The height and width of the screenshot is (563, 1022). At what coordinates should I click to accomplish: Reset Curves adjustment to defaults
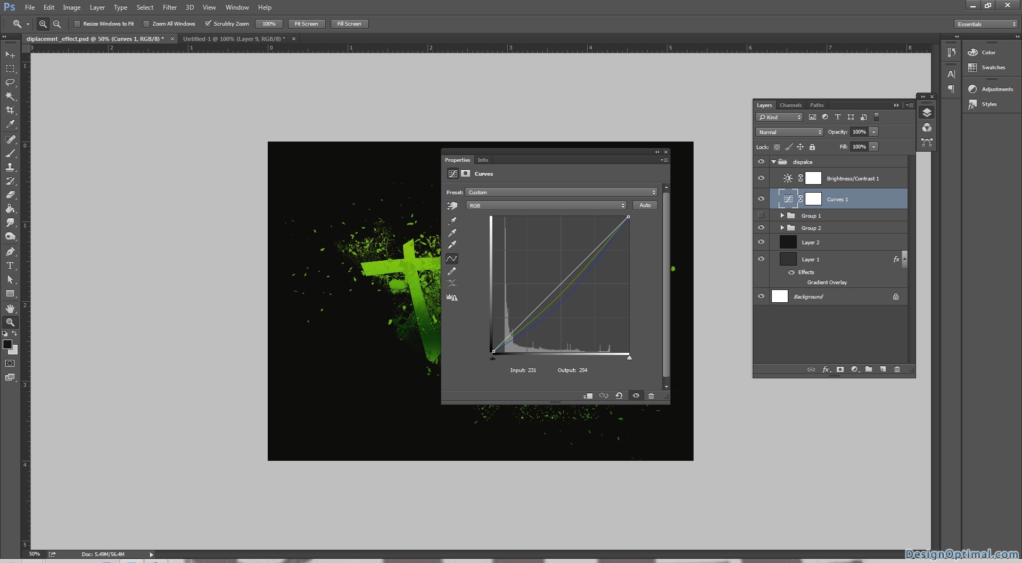(619, 396)
